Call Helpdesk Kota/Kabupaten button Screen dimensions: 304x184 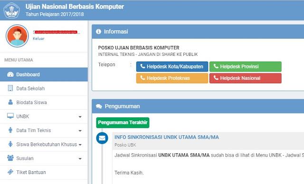[x=172, y=67]
